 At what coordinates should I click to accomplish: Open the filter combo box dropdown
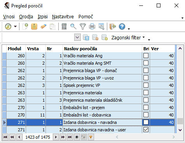tap(77, 37)
